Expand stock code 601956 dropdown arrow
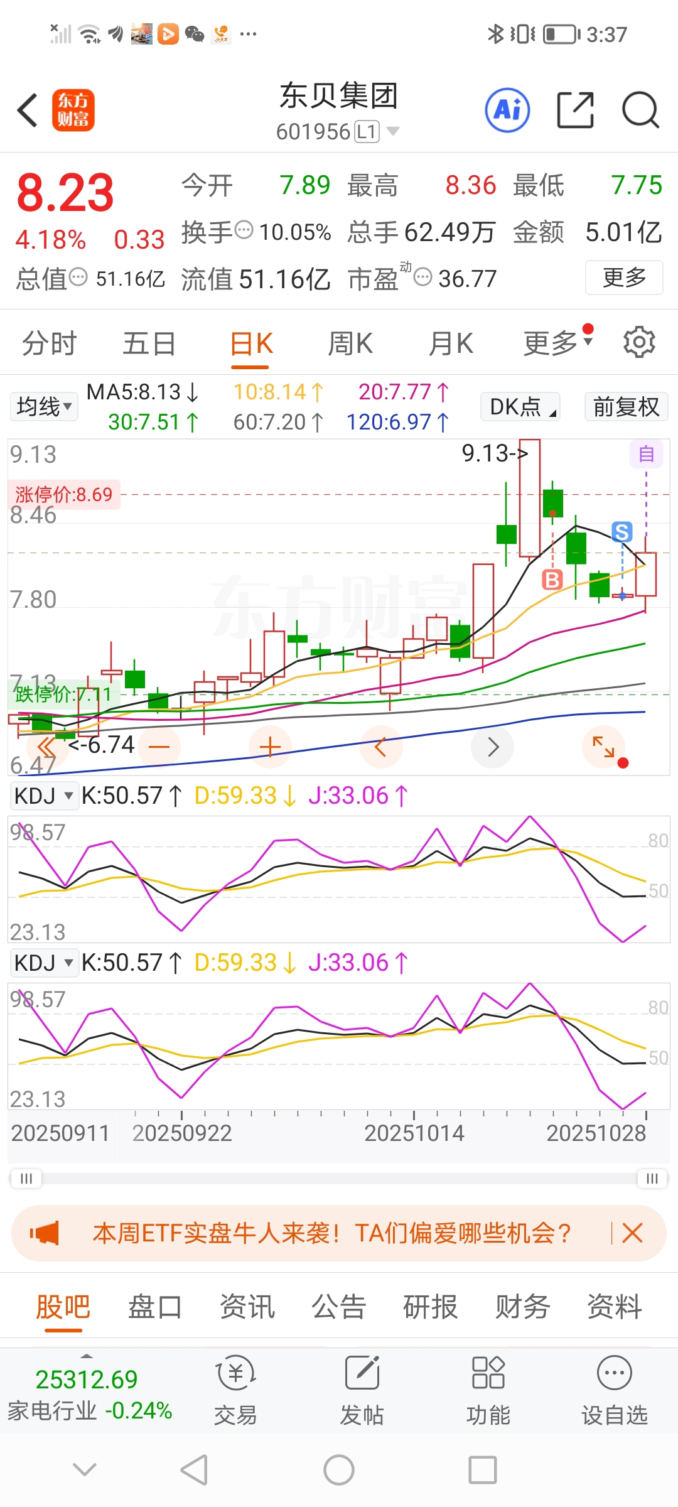This screenshot has width=678, height=1507. (x=393, y=131)
